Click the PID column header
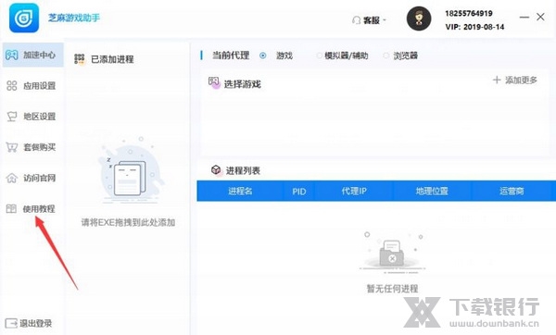 point(299,192)
